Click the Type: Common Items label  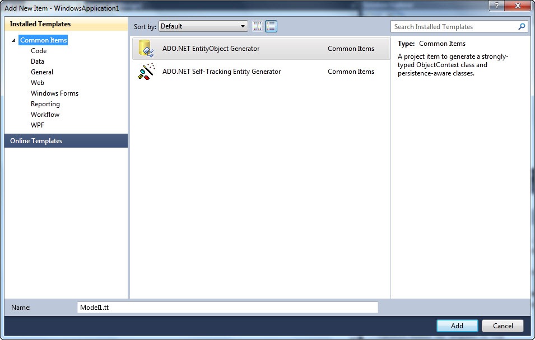coord(431,44)
